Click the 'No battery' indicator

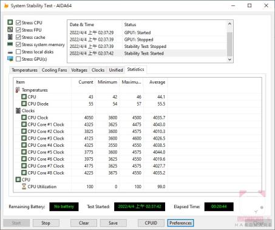tap(64, 206)
